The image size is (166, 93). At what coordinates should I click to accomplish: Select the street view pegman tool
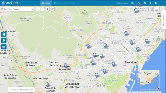[48, 9]
